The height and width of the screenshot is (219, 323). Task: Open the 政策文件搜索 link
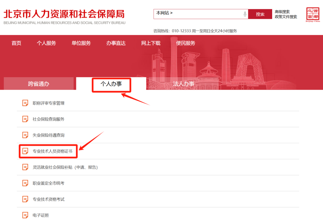286,17
